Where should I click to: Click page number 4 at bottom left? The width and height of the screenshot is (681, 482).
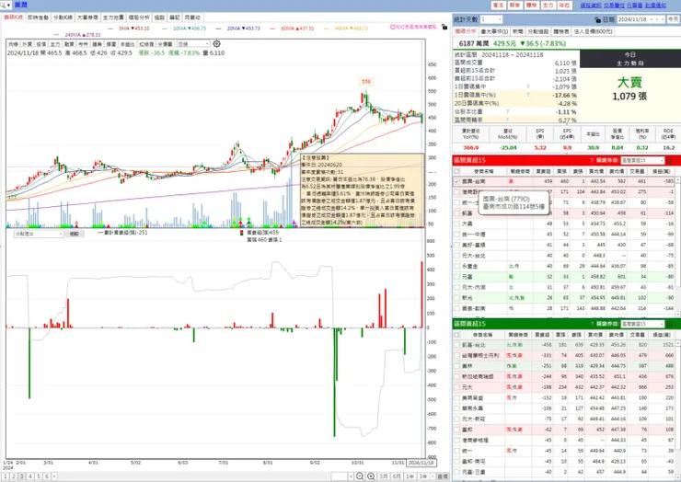tap(30, 476)
